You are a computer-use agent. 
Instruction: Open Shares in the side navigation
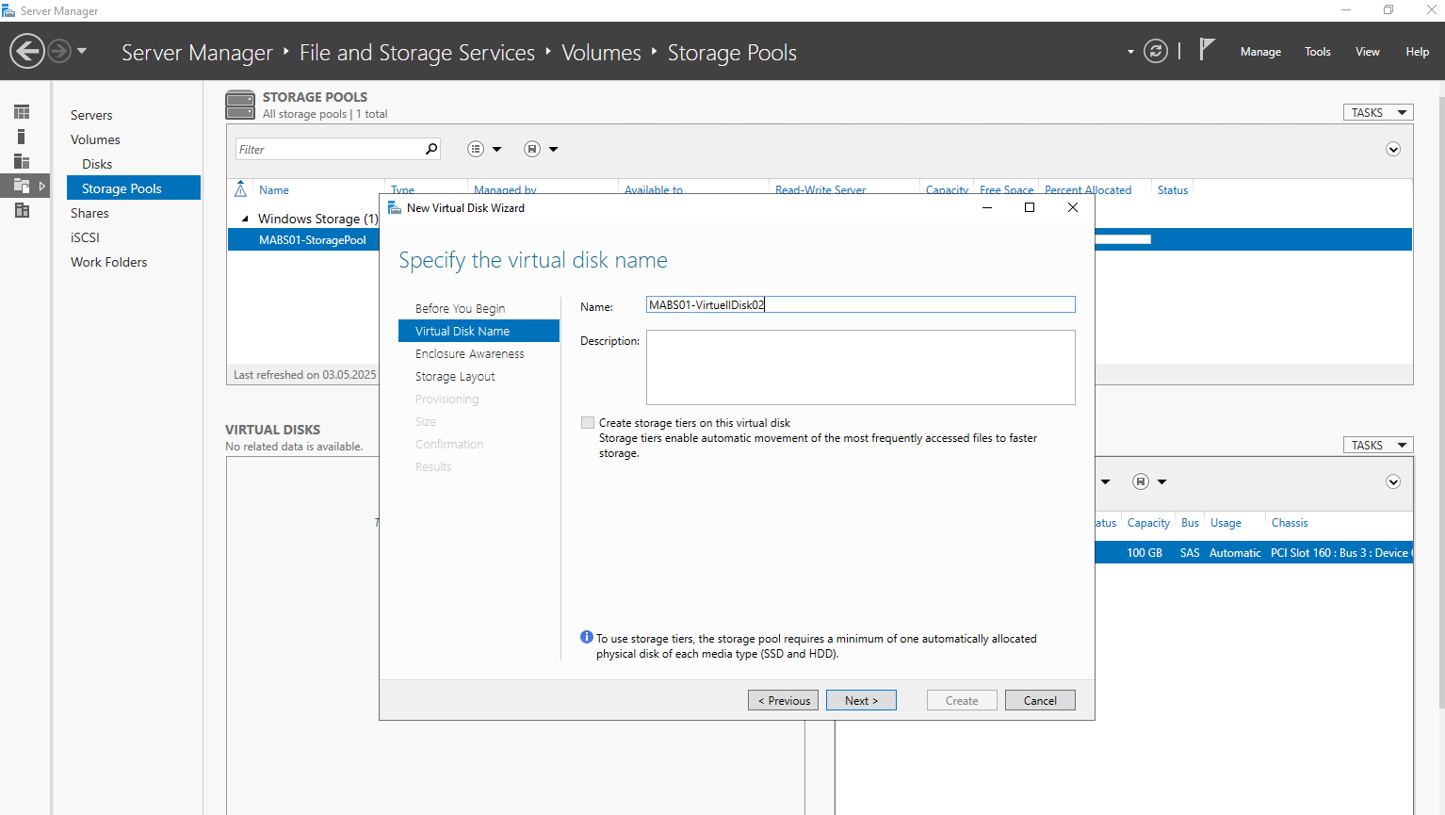[89, 213]
